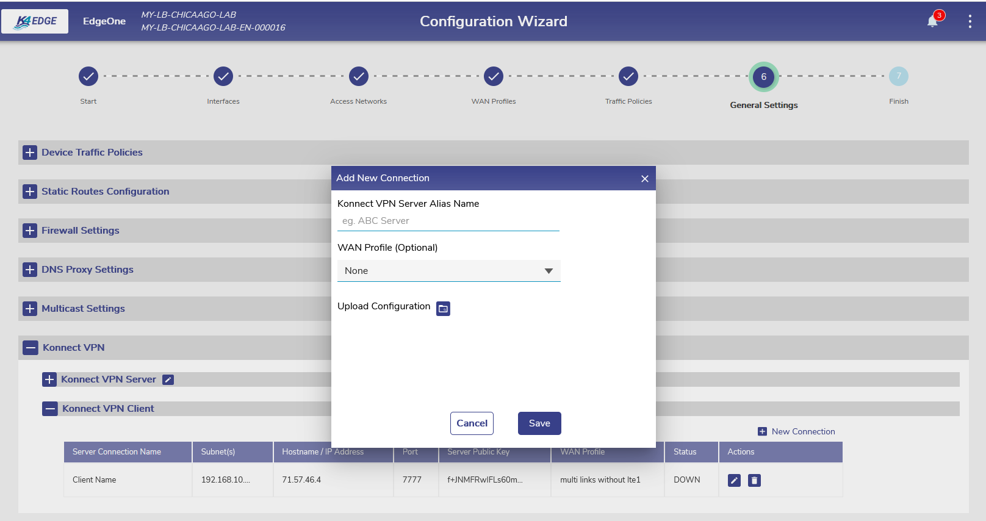Collapse the Konnect VPN section
Viewport: 986px width, 521px height.
(x=31, y=348)
